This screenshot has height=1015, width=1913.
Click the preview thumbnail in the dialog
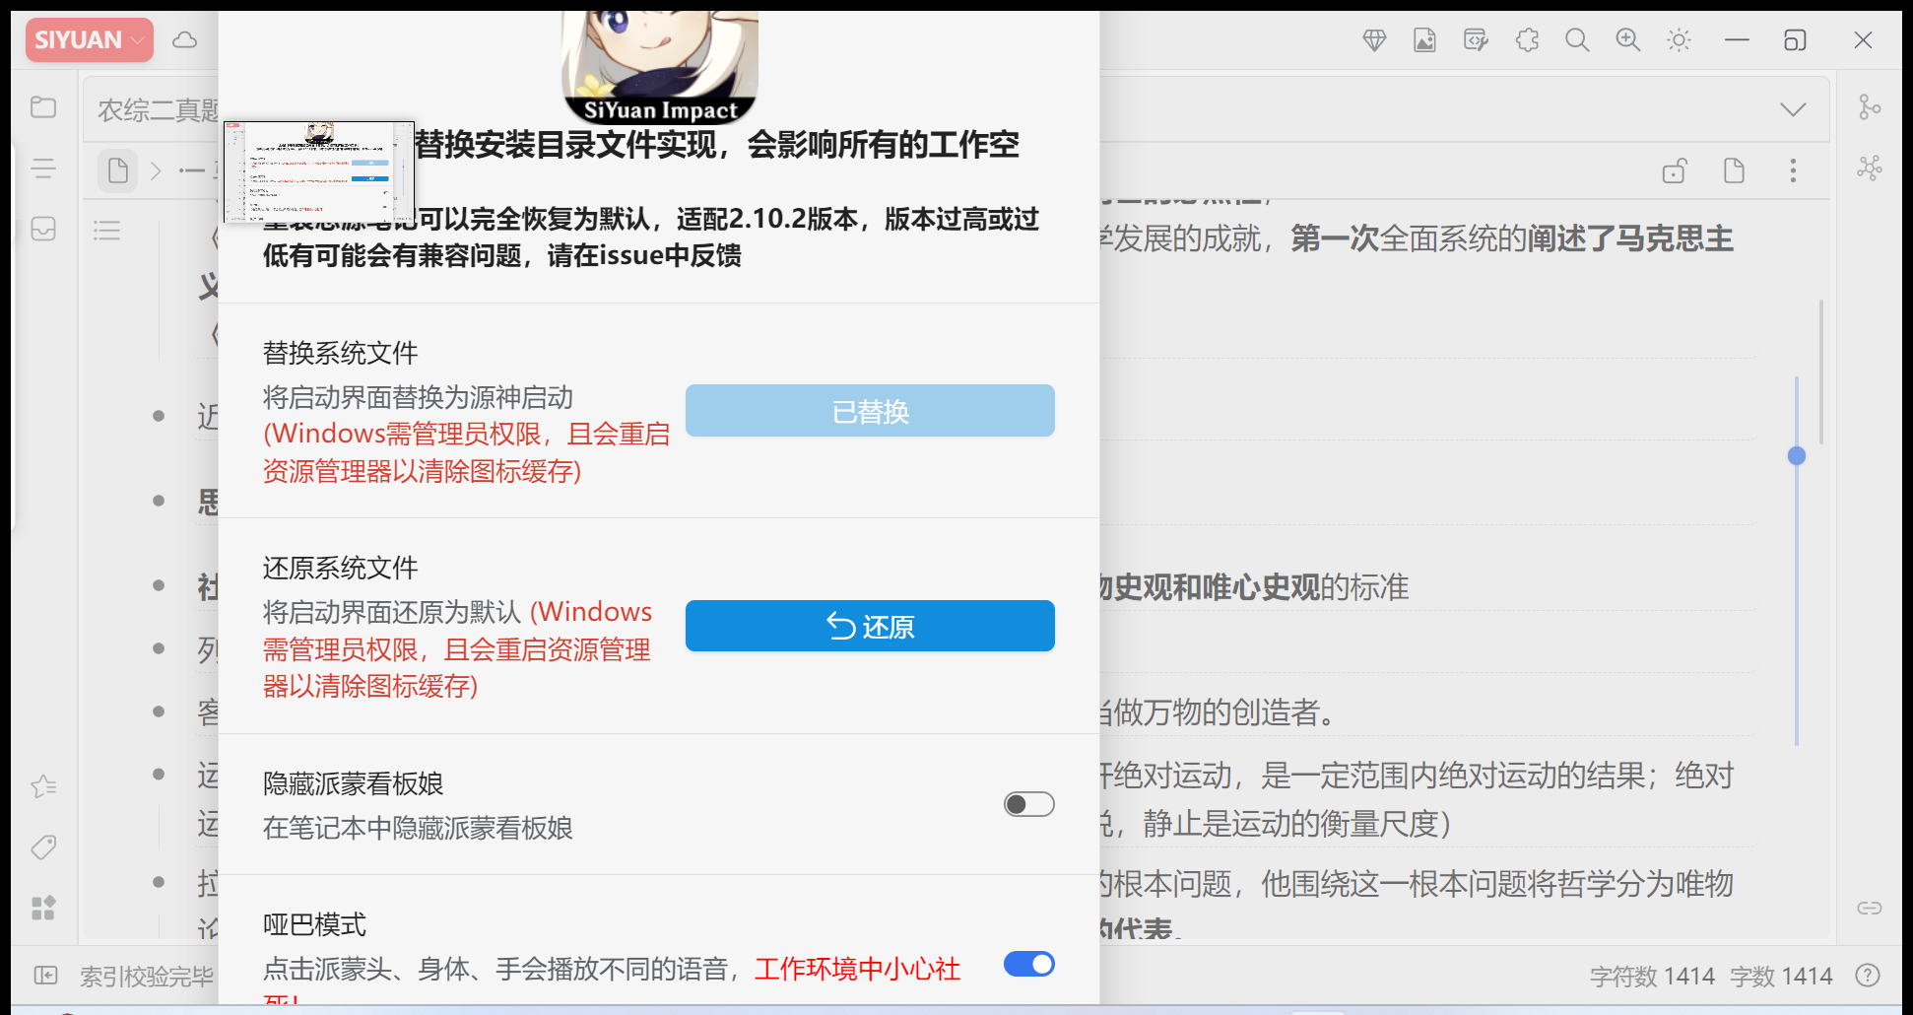pos(319,169)
